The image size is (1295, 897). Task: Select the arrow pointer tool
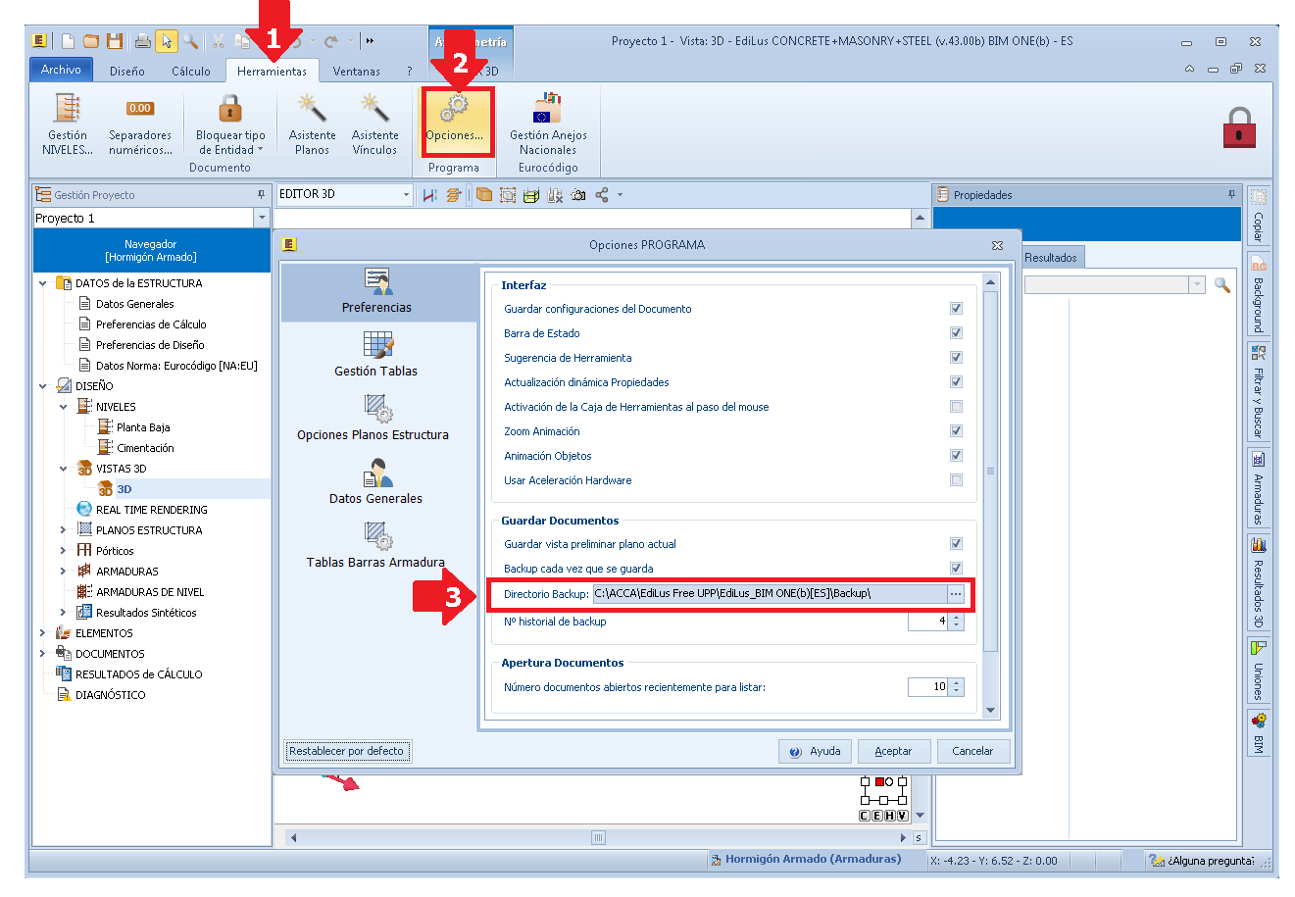coord(167,41)
